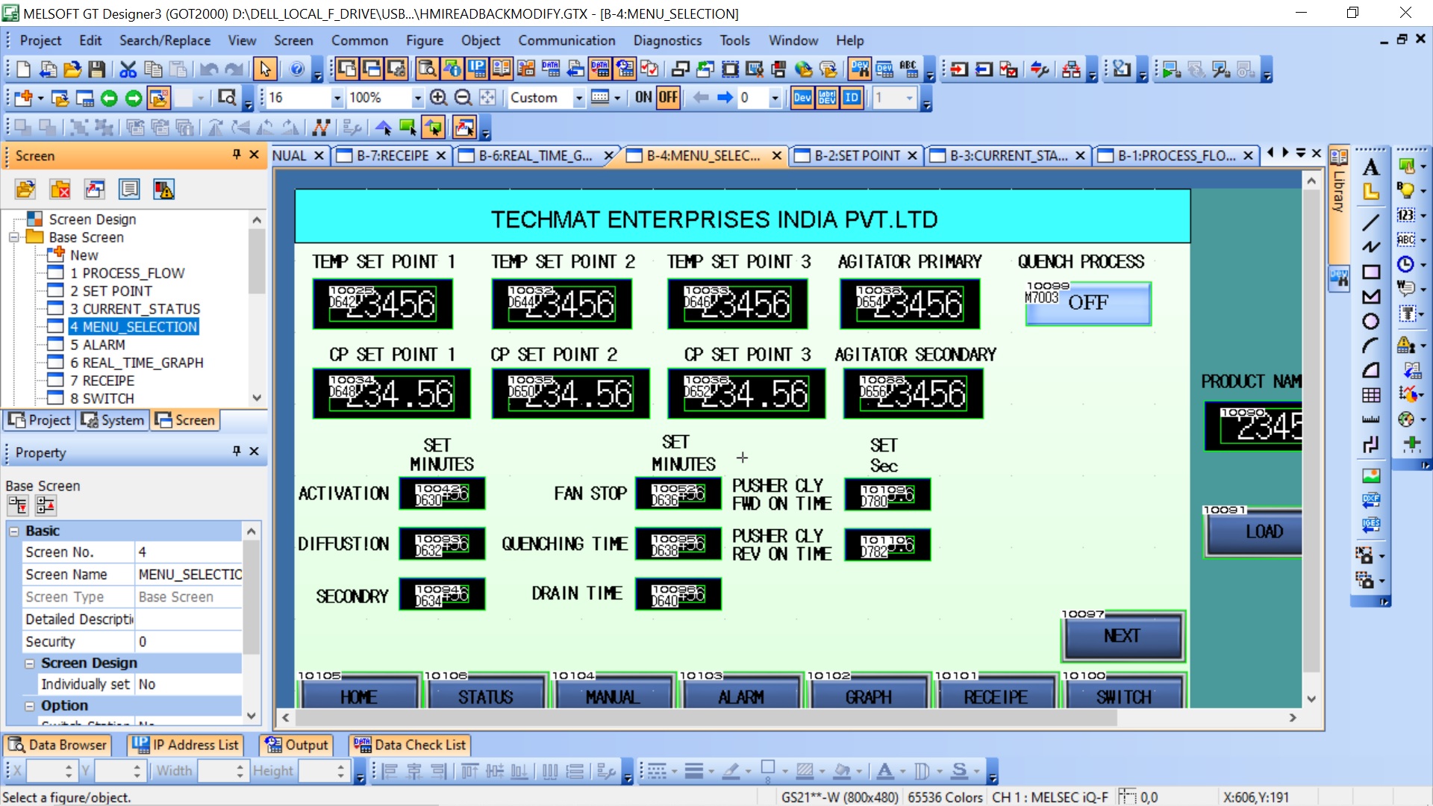Toggle the Dev device display button
Screen dimensions: 1433x806
click(802, 98)
